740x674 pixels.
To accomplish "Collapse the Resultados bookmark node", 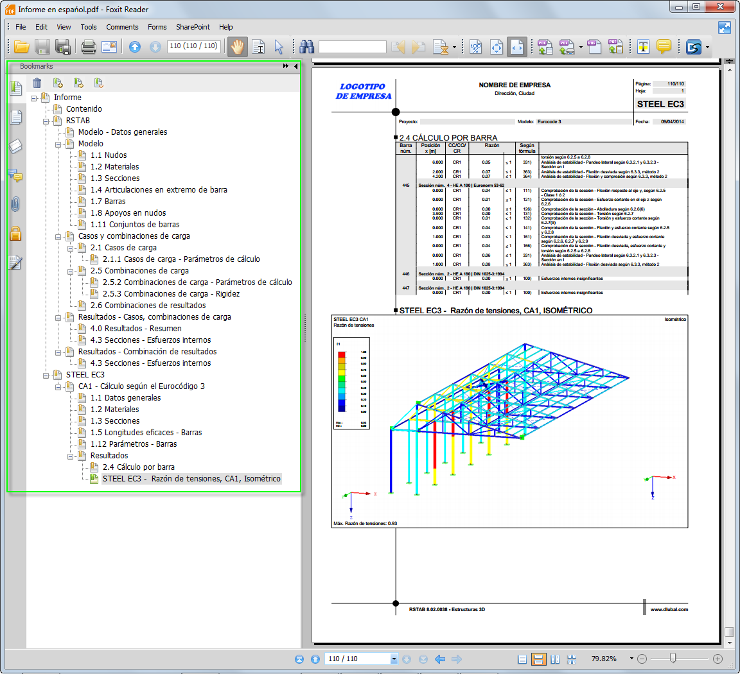I will [x=70, y=456].
